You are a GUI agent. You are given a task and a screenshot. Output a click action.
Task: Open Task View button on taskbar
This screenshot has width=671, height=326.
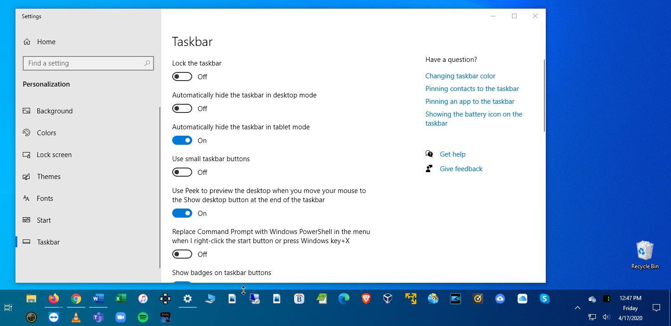[x=8, y=308]
